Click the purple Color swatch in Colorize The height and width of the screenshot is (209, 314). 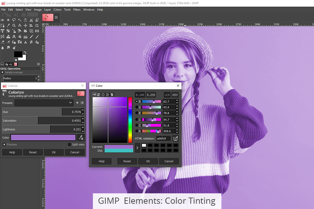43,137
